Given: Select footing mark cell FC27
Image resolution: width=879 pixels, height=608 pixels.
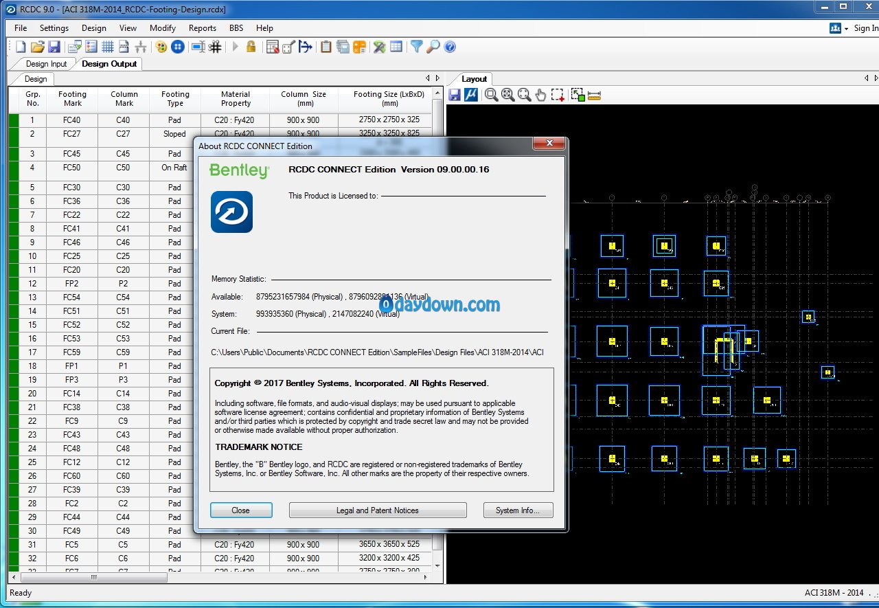Looking at the screenshot, I should (x=72, y=134).
